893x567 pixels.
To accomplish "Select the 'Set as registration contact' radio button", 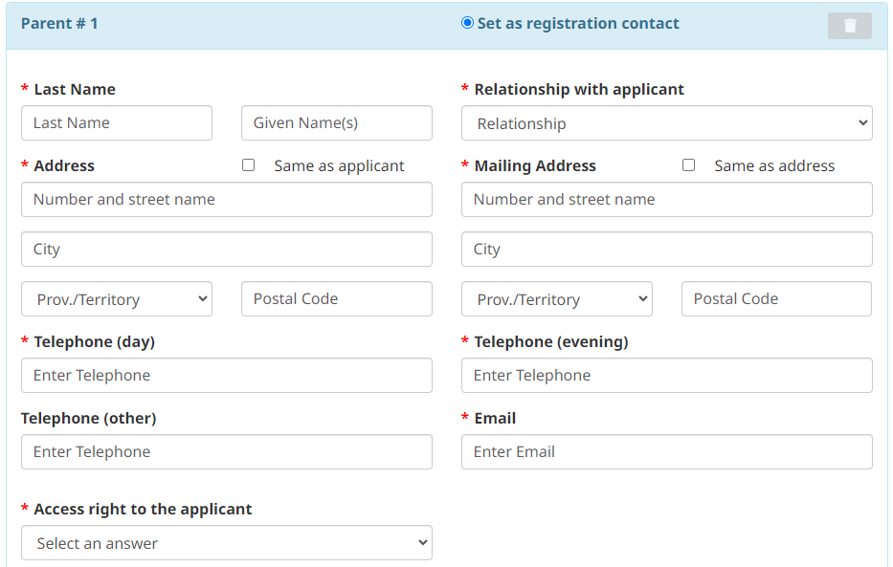I will [467, 23].
